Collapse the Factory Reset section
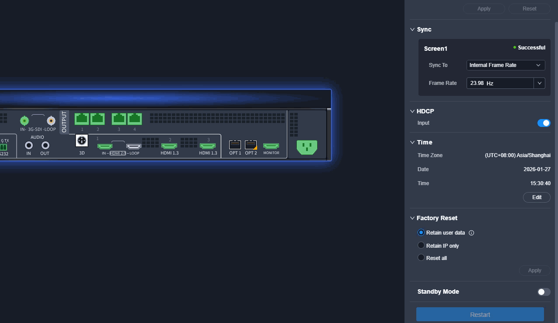 coord(412,218)
